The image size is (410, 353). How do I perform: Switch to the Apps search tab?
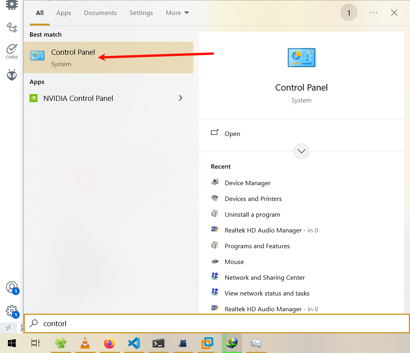(x=63, y=13)
